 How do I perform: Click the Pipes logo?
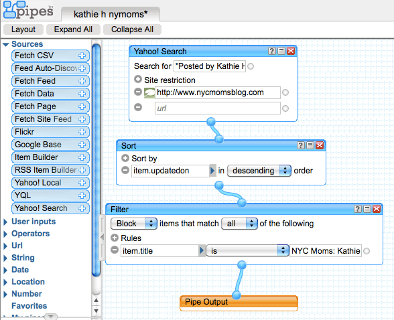click(x=28, y=10)
